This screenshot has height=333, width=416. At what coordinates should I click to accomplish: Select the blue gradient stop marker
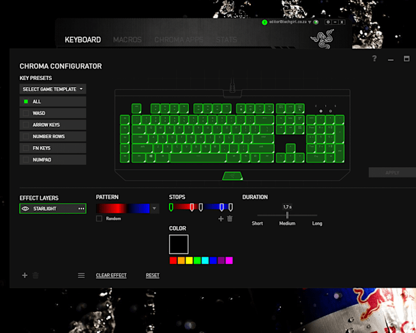pyautogui.click(x=221, y=207)
